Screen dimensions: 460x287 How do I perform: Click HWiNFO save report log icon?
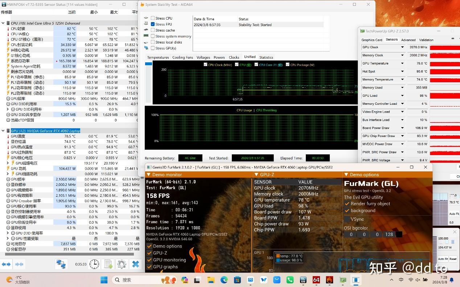108,264
